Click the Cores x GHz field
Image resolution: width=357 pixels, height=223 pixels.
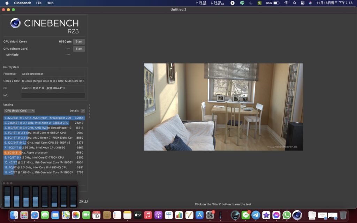pyautogui.click(x=53, y=81)
